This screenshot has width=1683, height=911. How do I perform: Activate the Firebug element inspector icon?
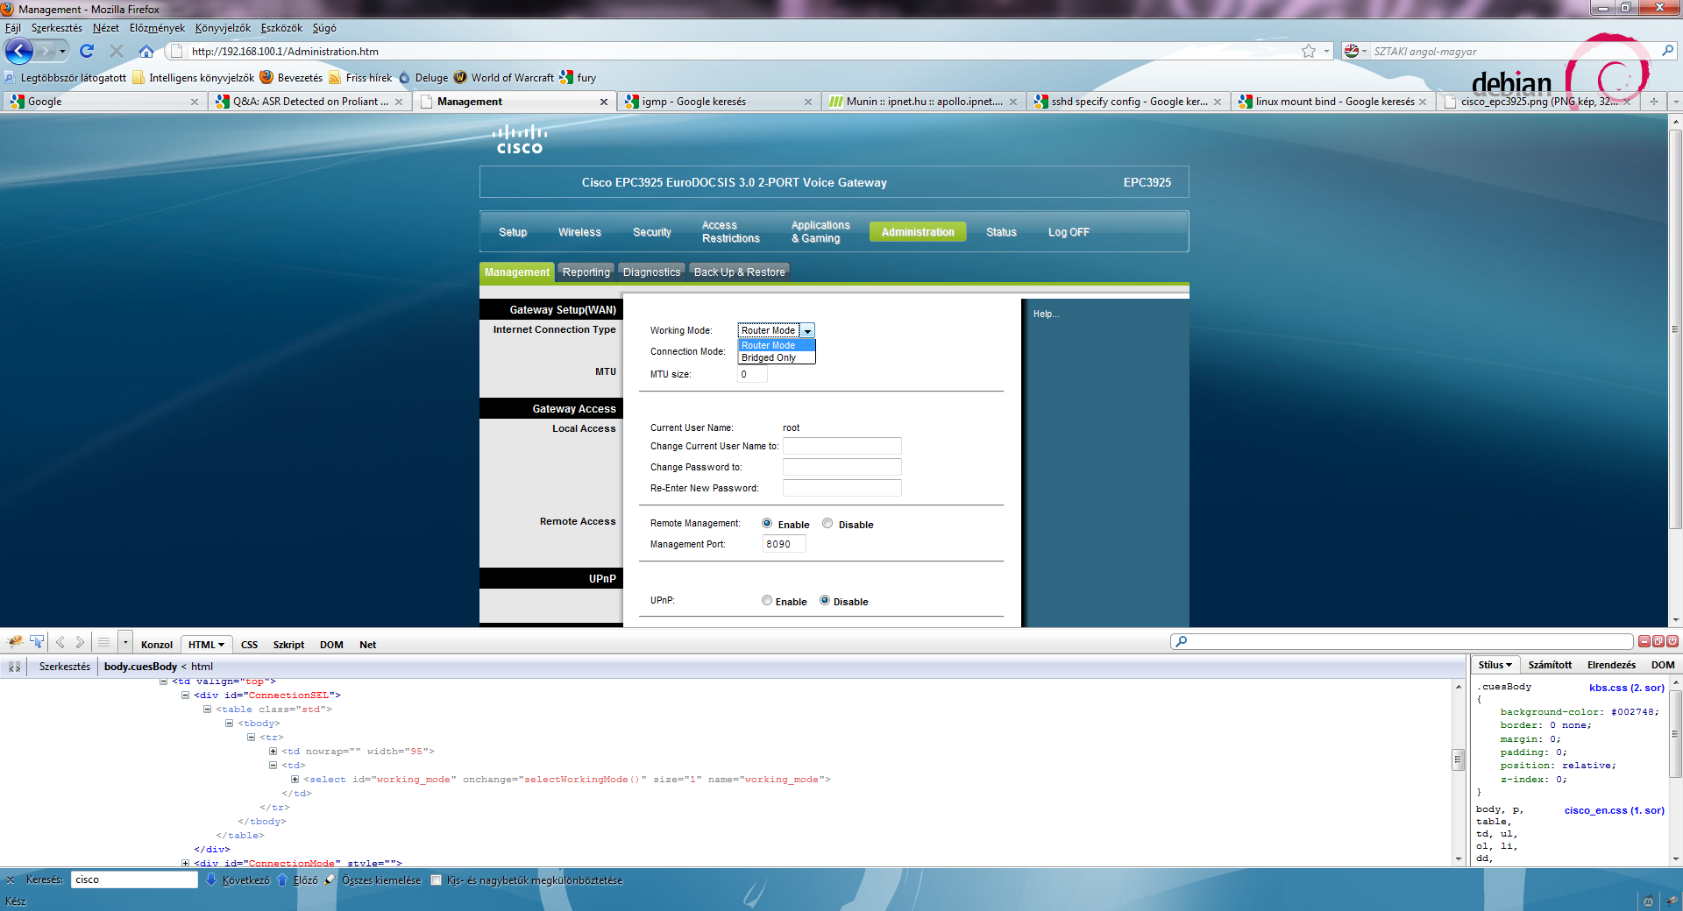click(37, 643)
